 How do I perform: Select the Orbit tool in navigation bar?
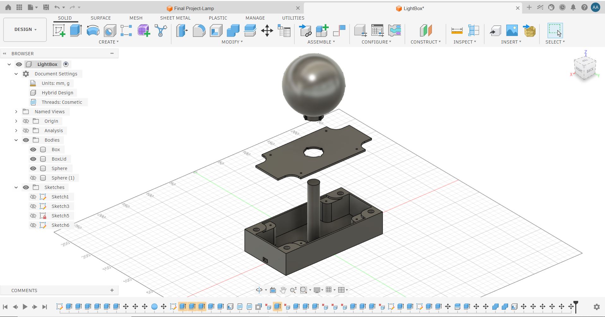pos(259,290)
